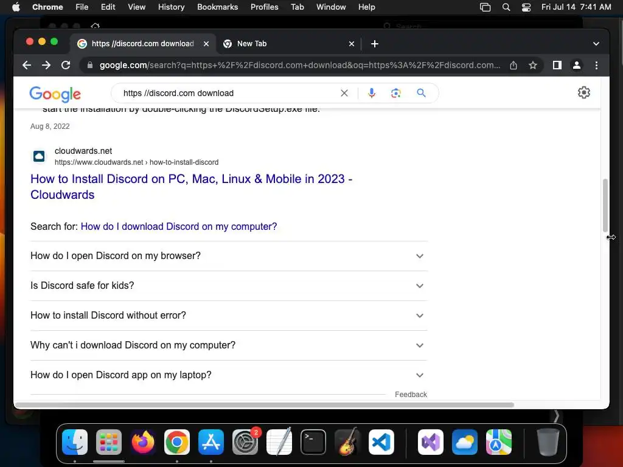
Task: Open Chrome side panel
Action: tap(557, 65)
